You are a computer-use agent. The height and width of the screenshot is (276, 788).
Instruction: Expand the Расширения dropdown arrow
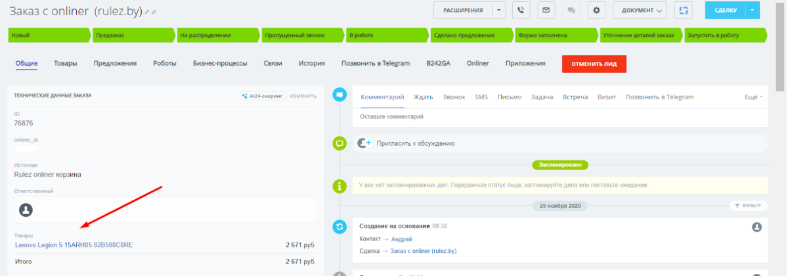500,11
